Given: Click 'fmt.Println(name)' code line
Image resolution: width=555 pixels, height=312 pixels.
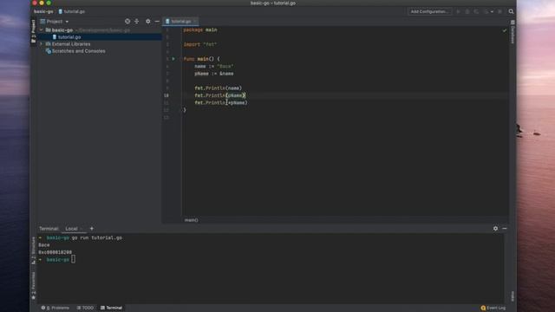Looking at the screenshot, I should tap(218, 88).
